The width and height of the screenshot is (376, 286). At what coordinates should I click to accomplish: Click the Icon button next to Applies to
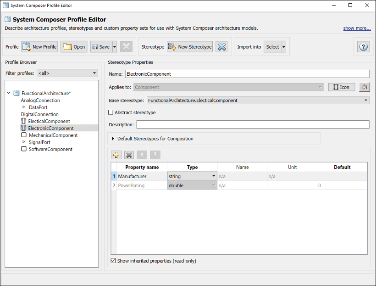[341, 87]
